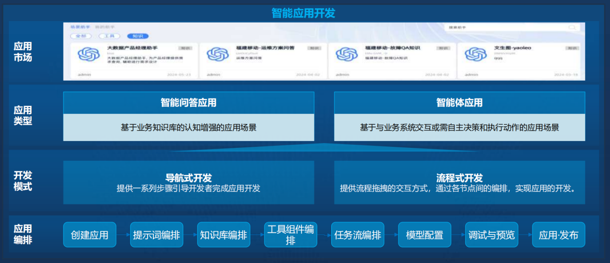Image resolution: width=610 pixels, height=263 pixels.
Task: Click the 调试与预览 step
Action: 491,235
